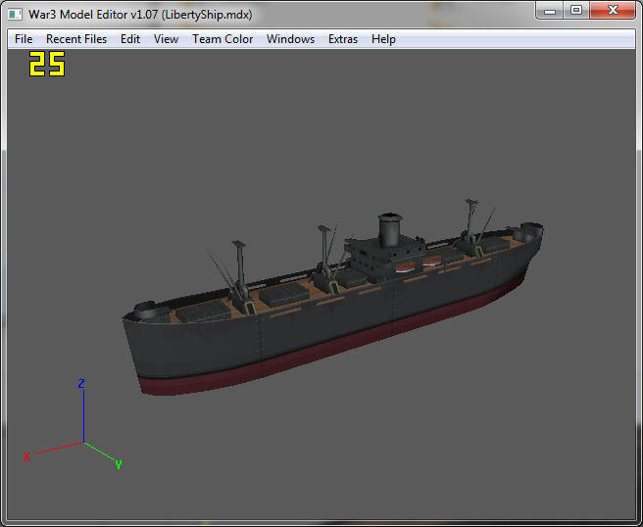Click the yellow 25 frame counter
Image resolution: width=643 pixels, height=527 pixels.
point(47,64)
